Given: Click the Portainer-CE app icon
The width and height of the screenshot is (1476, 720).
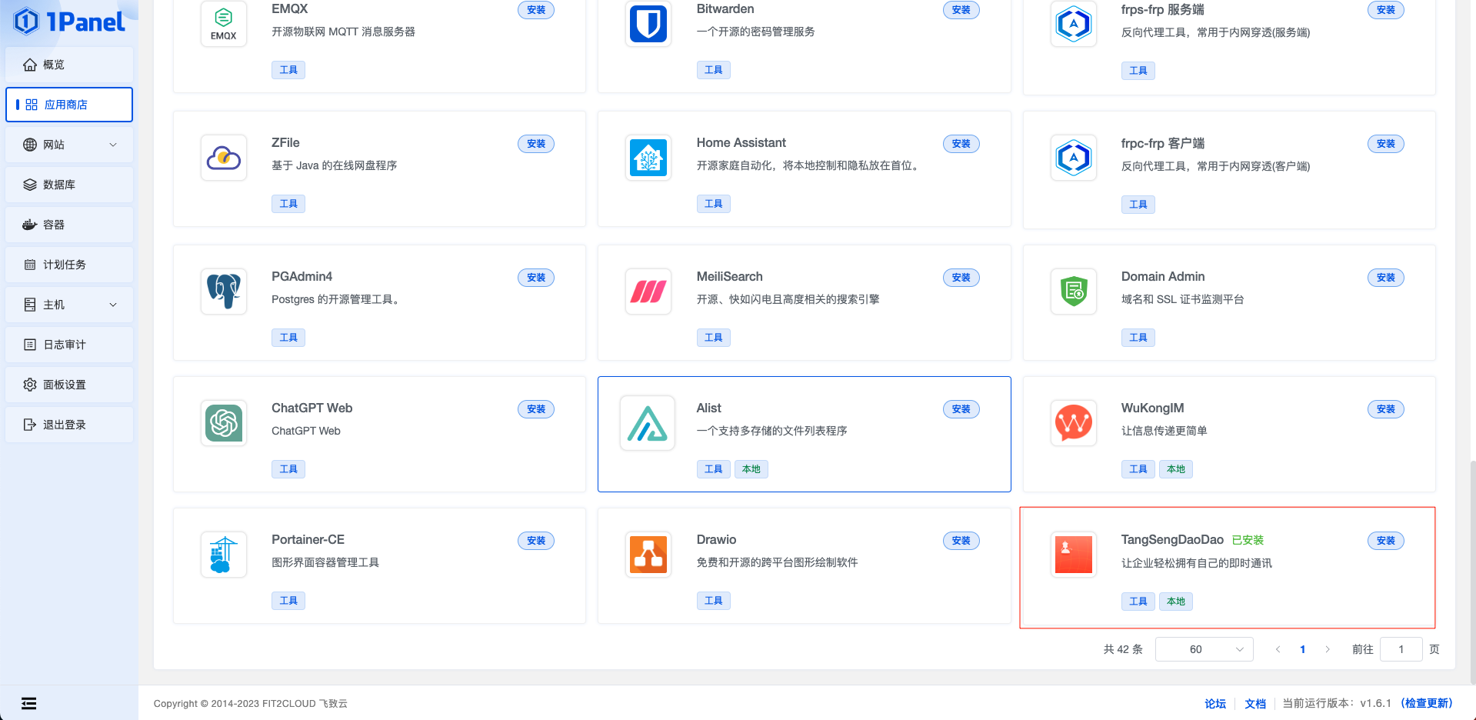Looking at the screenshot, I should tap(224, 555).
